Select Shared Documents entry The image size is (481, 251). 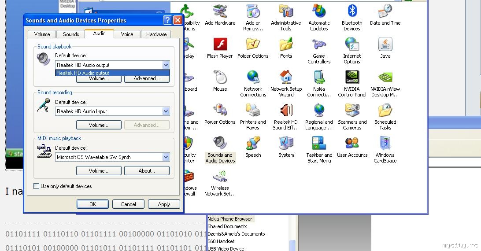pos(227,226)
